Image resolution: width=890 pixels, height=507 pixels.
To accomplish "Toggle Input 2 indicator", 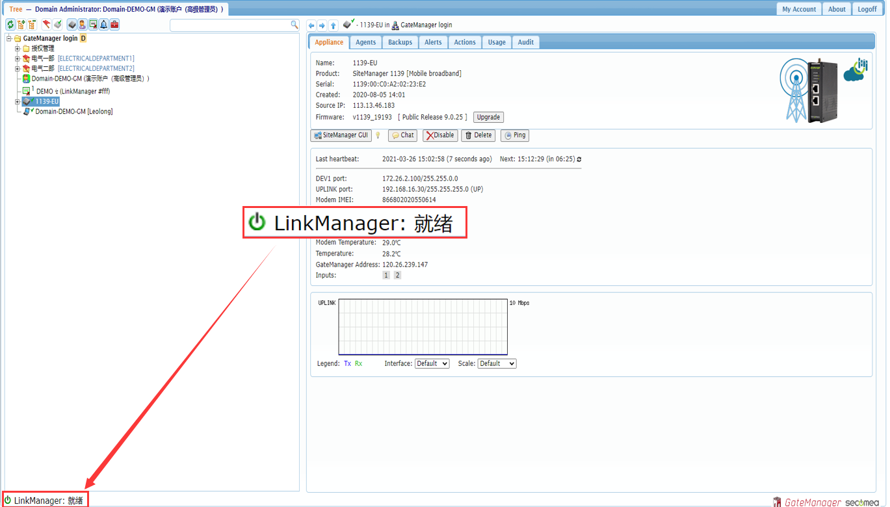I will coord(398,276).
